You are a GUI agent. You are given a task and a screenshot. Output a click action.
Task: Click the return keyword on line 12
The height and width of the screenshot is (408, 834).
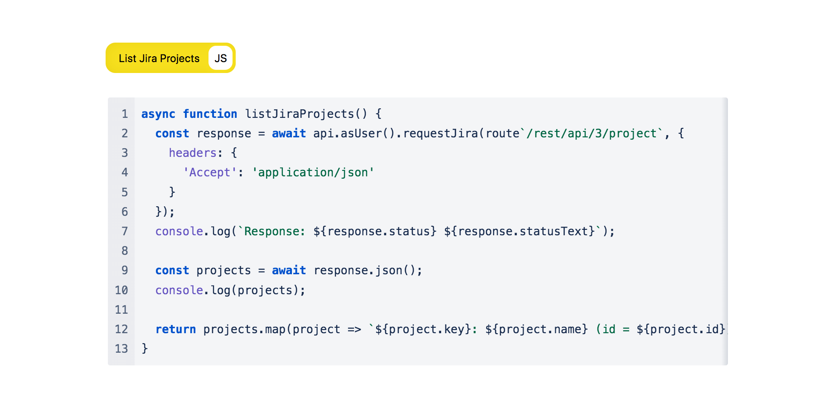click(x=176, y=329)
